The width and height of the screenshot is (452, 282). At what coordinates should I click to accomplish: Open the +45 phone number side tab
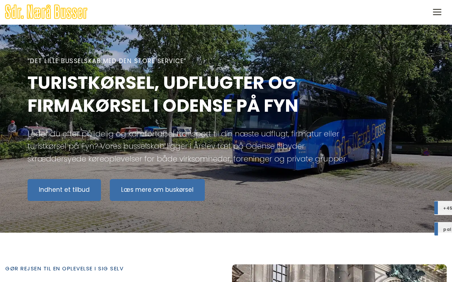click(443, 208)
